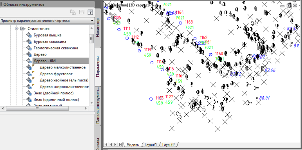Click the tree view toggle icon in Toolspace header
302x150 pixels.
click(73, 13)
